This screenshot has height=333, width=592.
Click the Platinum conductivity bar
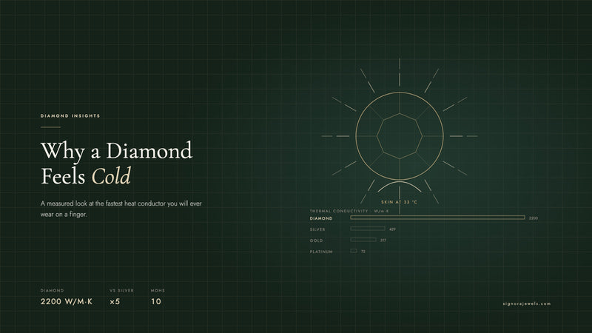pyautogui.click(x=354, y=251)
